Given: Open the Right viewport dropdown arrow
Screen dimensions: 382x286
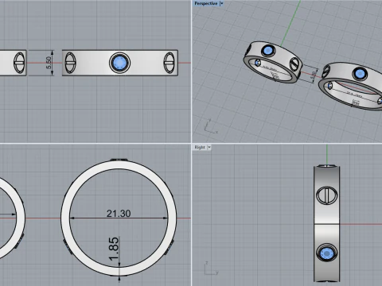Looking at the screenshot, I should pos(209,147).
